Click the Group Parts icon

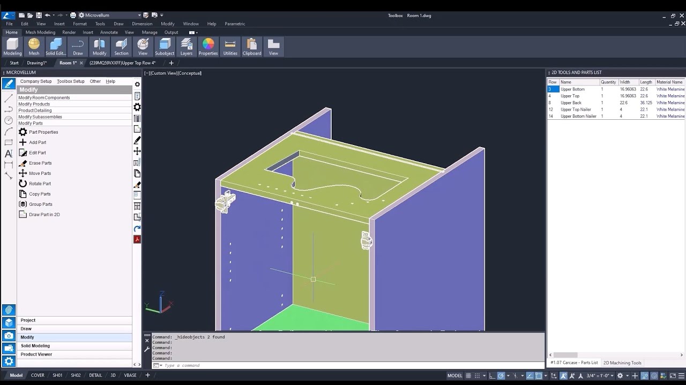pyautogui.click(x=23, y=204)
